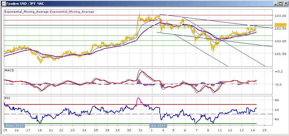Image resolution: width=289 pixels, height=136 pixels.
Task: Select date 18 on time axis
Action: [40, 130]
